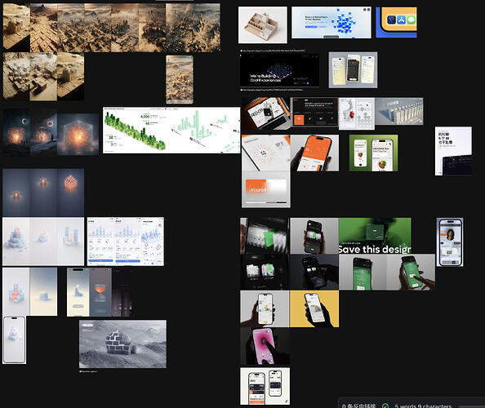Select the phone on yellow background

pos(314,308)
